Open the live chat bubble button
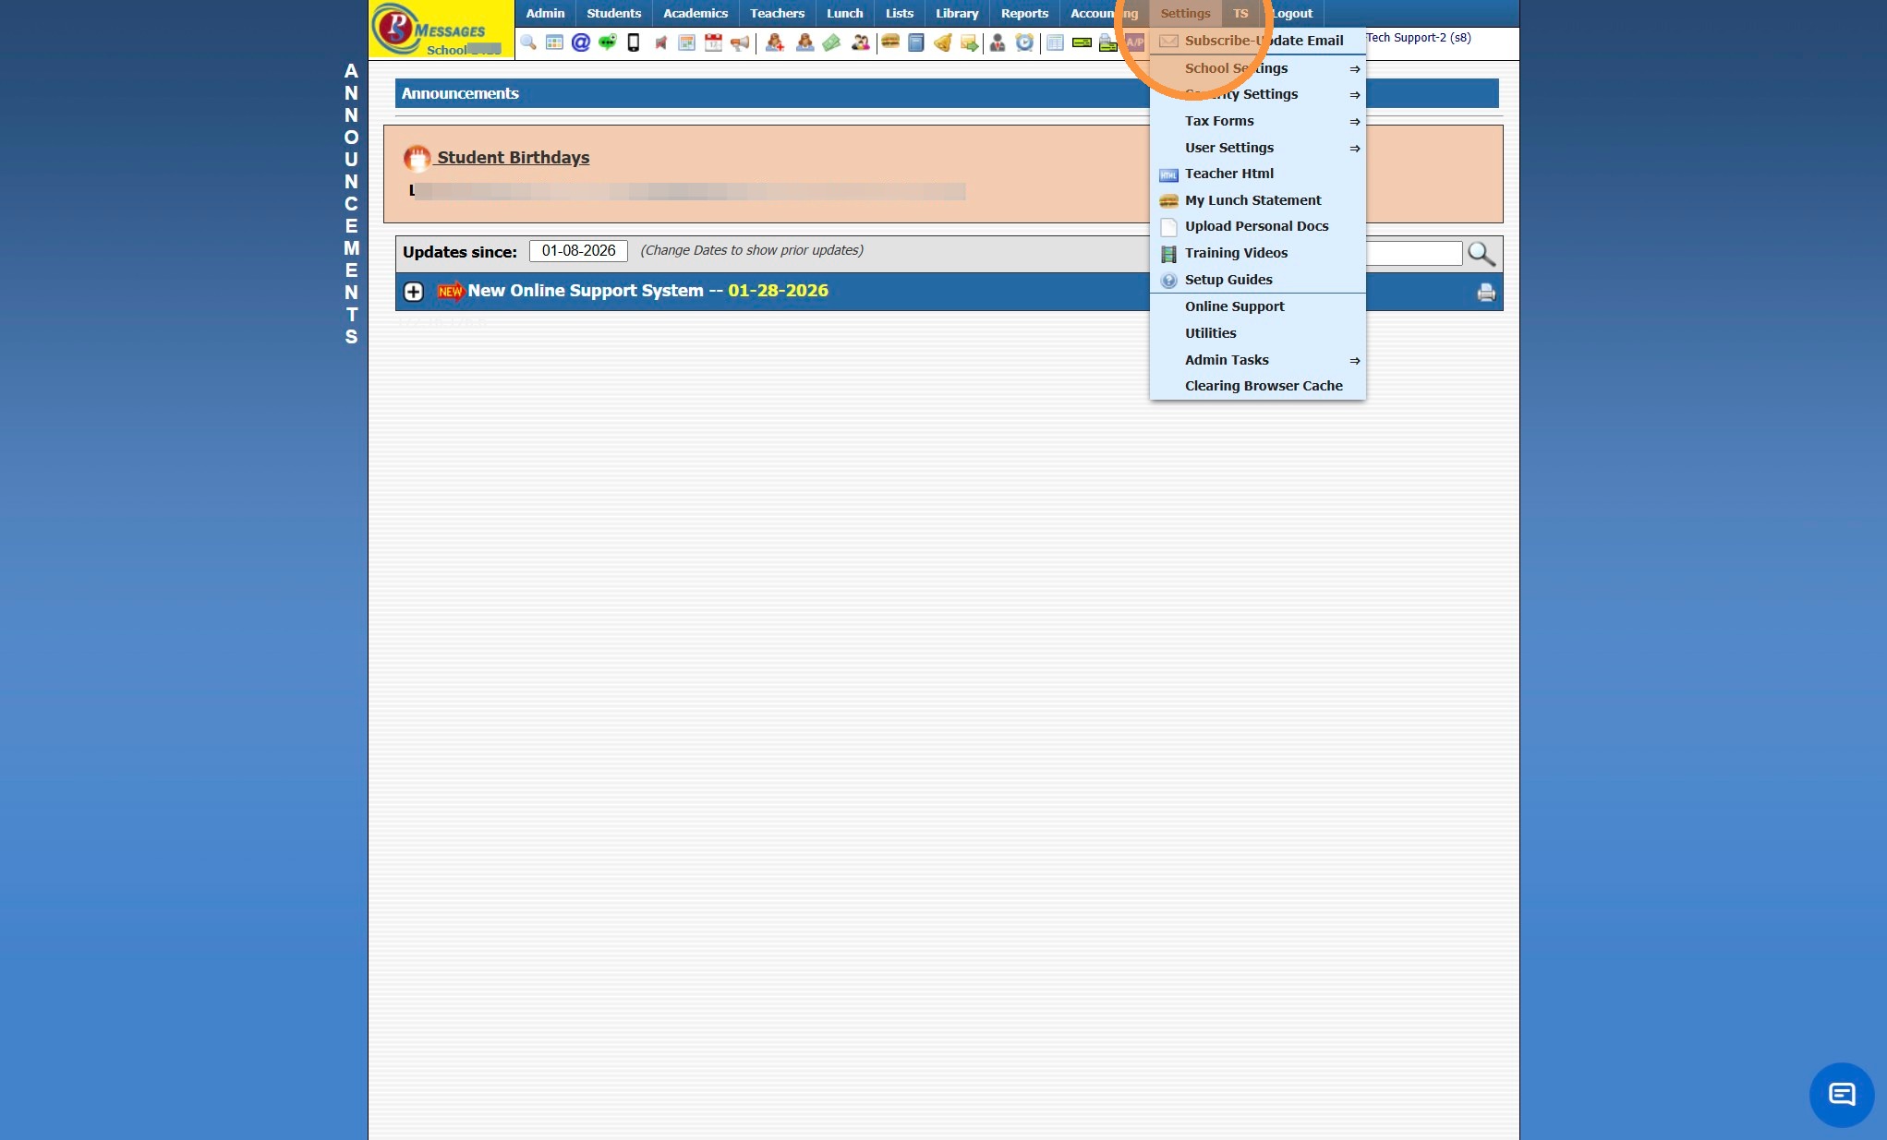The width and height of the screenshot is (1887, 1140). (1841, 1094)
